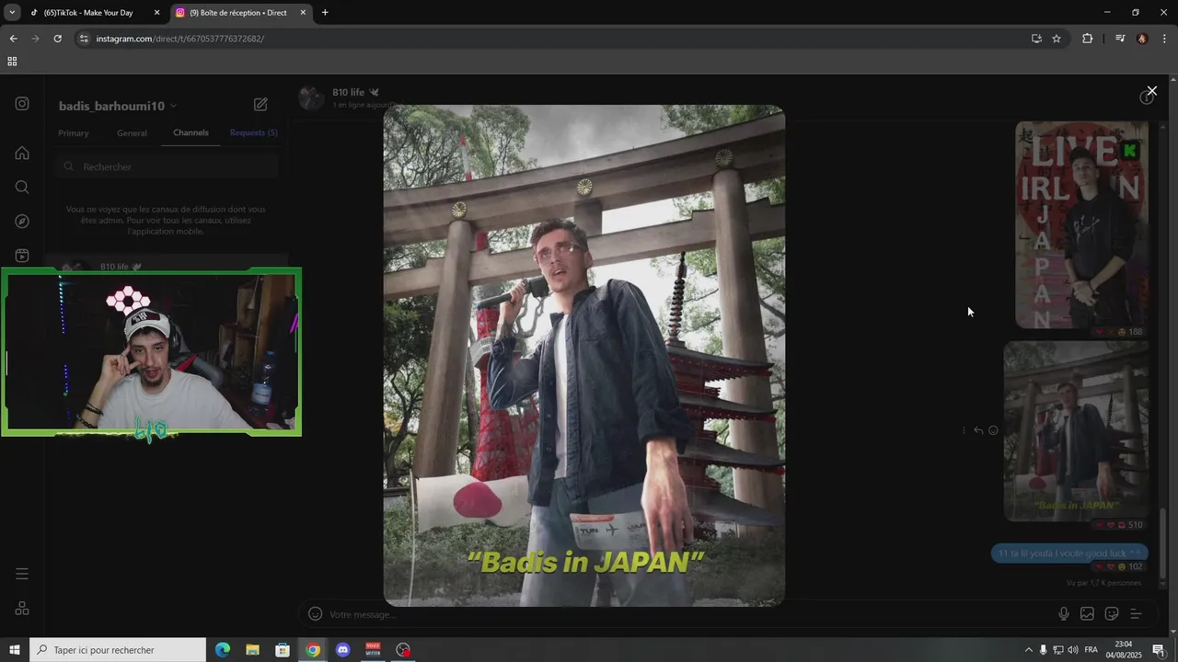Open the emoji picker in message box
This screenshot has height=662, width=1178.
(x=316, y=614)
